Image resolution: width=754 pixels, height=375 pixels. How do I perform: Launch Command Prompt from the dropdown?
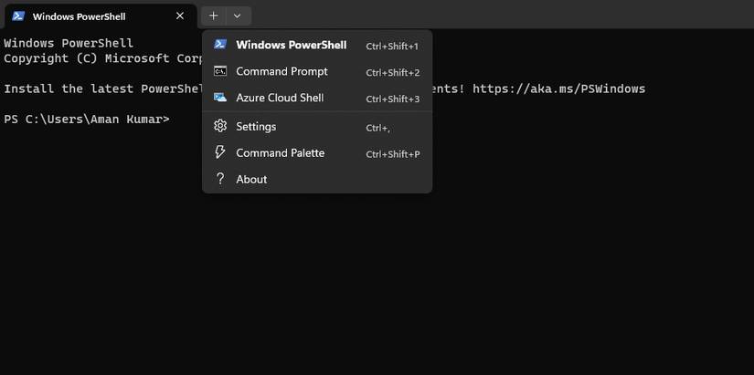pos(281,71)
